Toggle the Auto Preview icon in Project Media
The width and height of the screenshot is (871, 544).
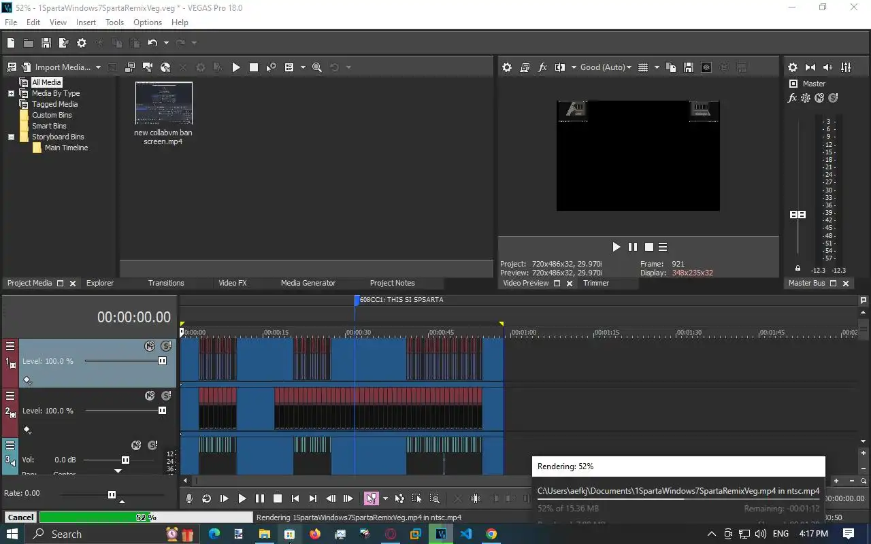coord(272,67)
